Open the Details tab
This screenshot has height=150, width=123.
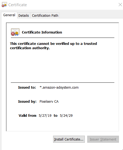pos(24,15)
